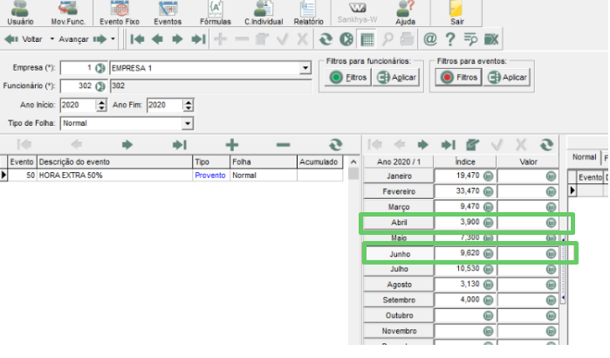Decrease Ano Fim with spinner down
The image size is (610, 358).
click(x=188, y=108)
